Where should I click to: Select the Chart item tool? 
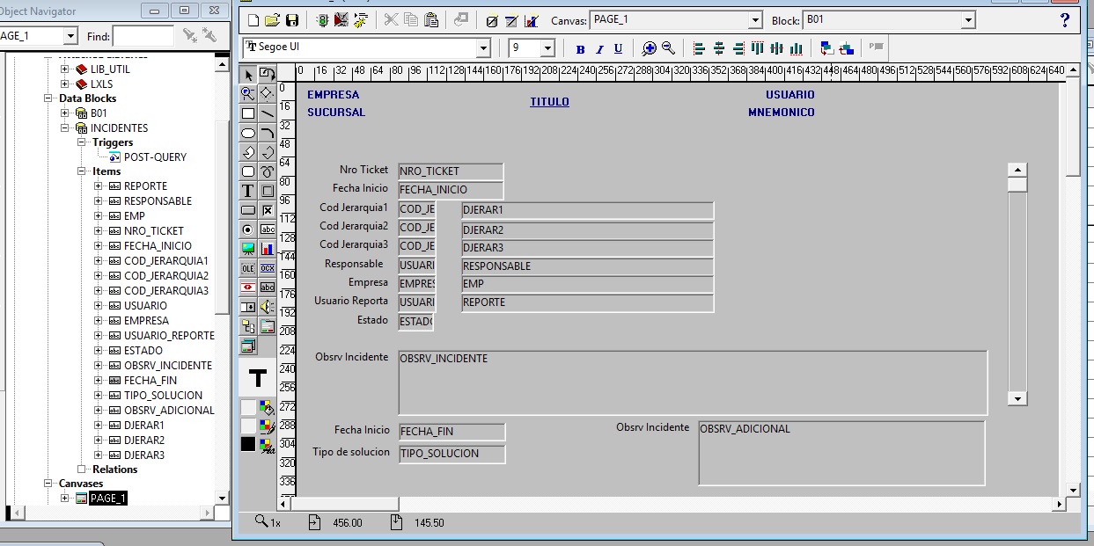point(268,249)
